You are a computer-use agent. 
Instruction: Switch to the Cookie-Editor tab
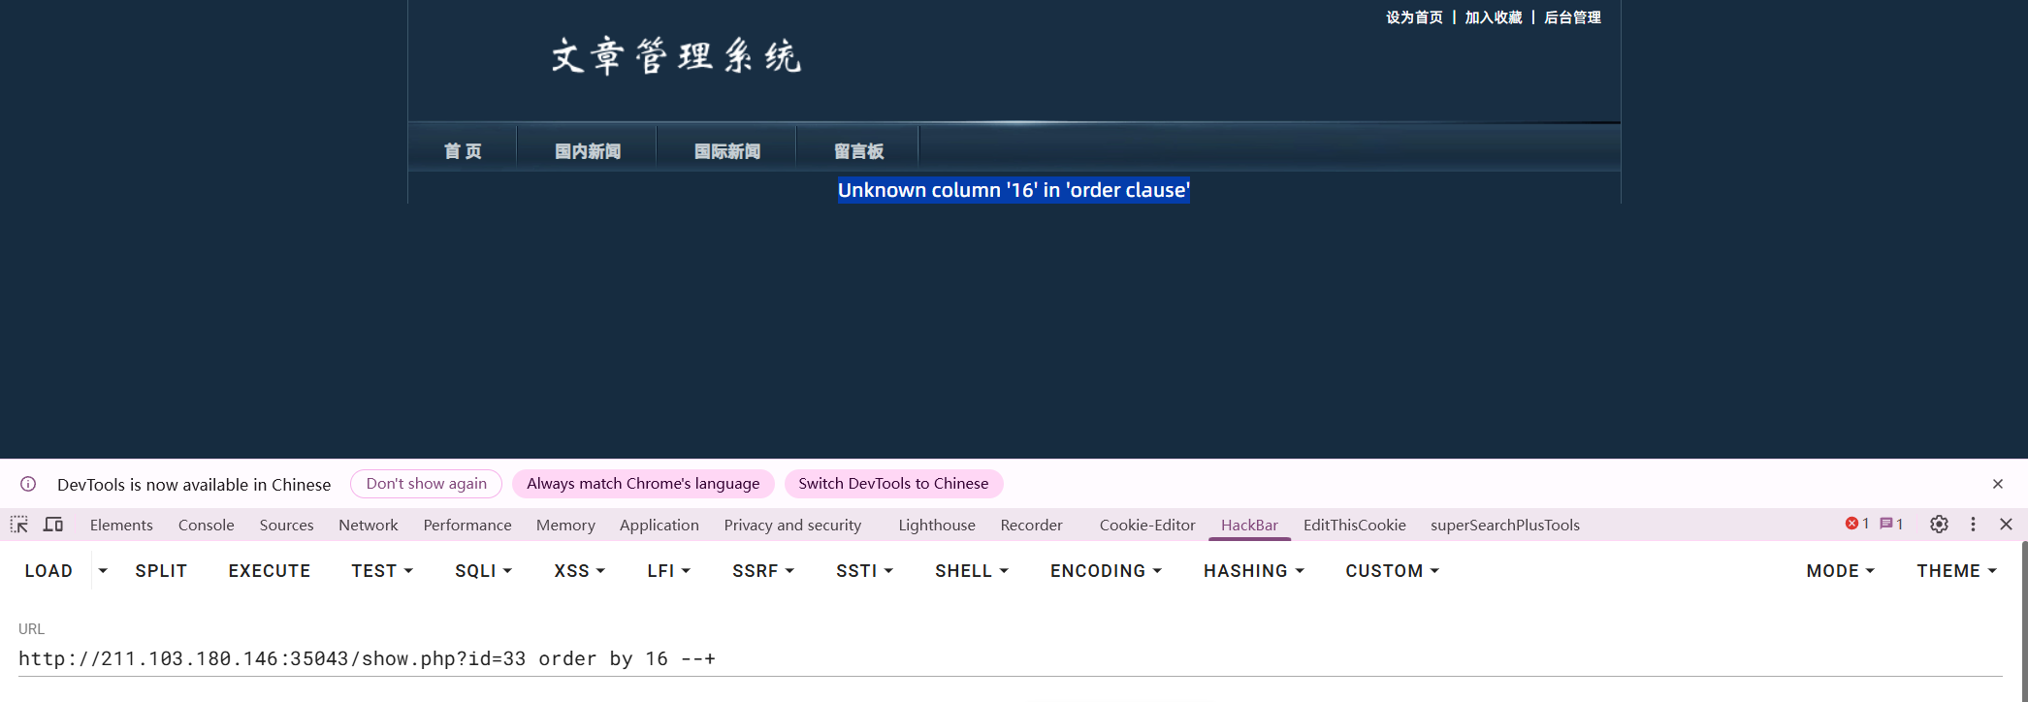pos(1146,525)
